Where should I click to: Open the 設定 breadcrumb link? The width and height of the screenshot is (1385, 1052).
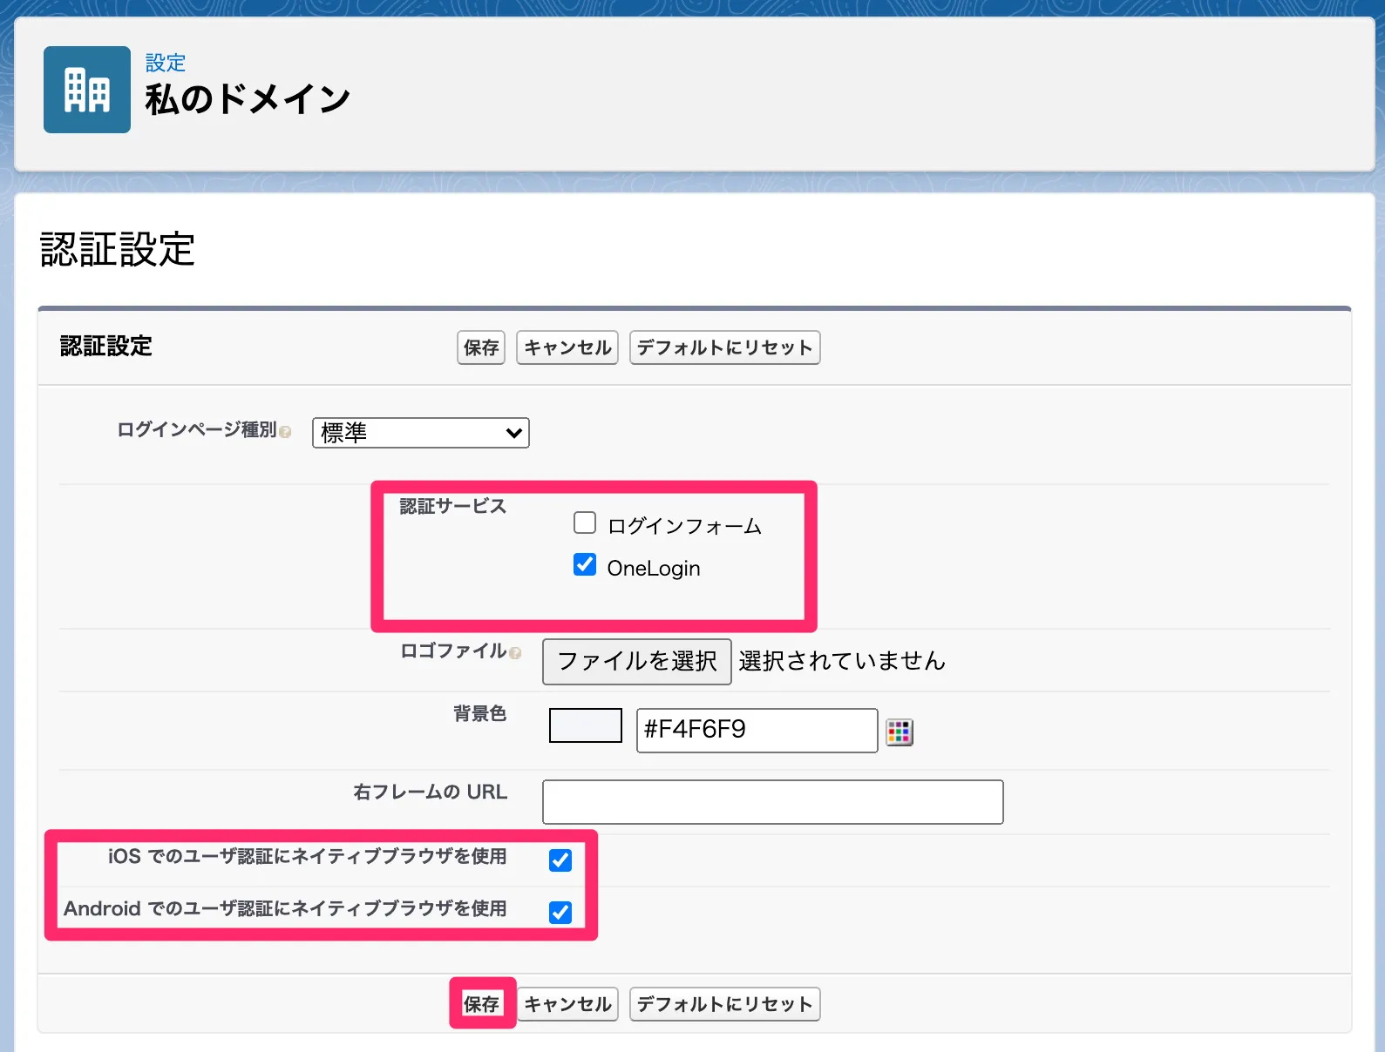click(165, 63)
